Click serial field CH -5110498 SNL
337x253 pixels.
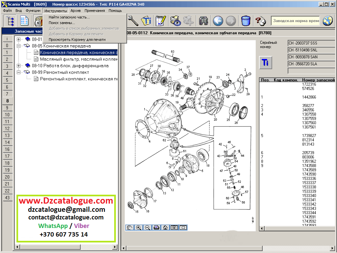[311, 50]
